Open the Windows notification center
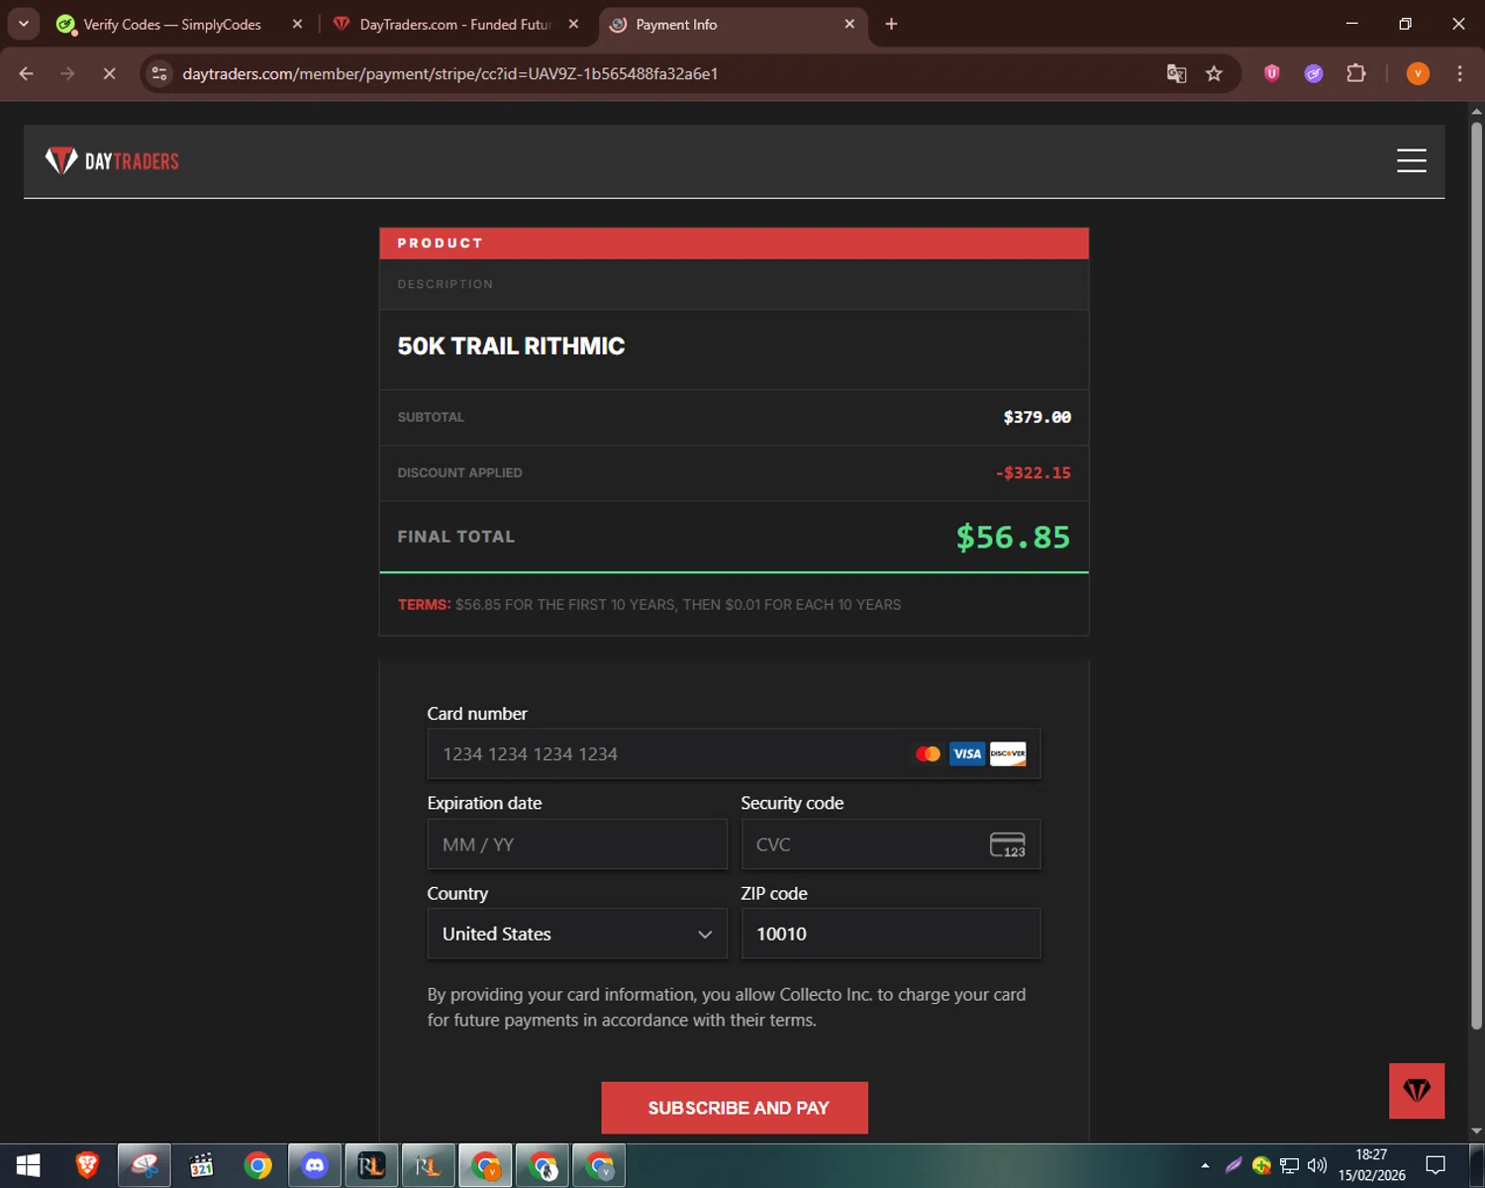This screenshot has height=1188, width=1485. [x=1435, y=1165]
